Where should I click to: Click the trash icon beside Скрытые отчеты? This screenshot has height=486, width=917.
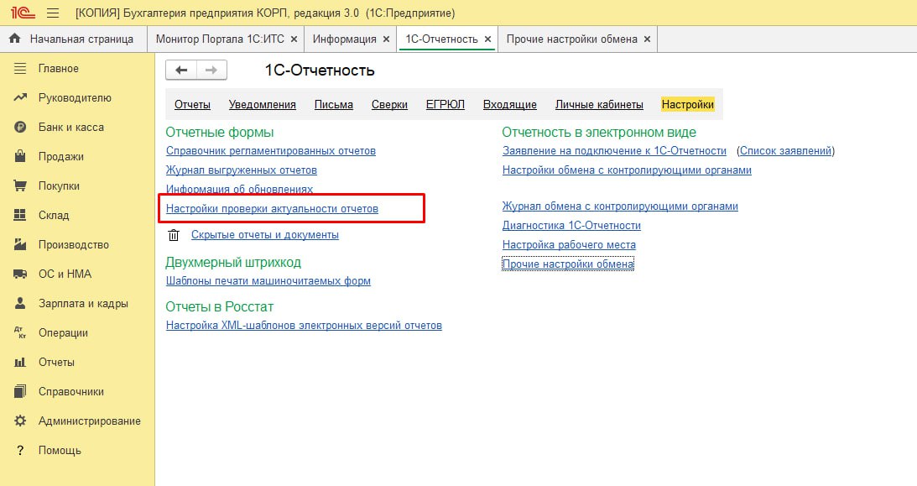(x=174, y=235)
